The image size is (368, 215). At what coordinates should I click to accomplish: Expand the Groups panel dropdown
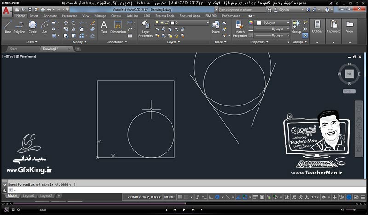click(300, 42)
